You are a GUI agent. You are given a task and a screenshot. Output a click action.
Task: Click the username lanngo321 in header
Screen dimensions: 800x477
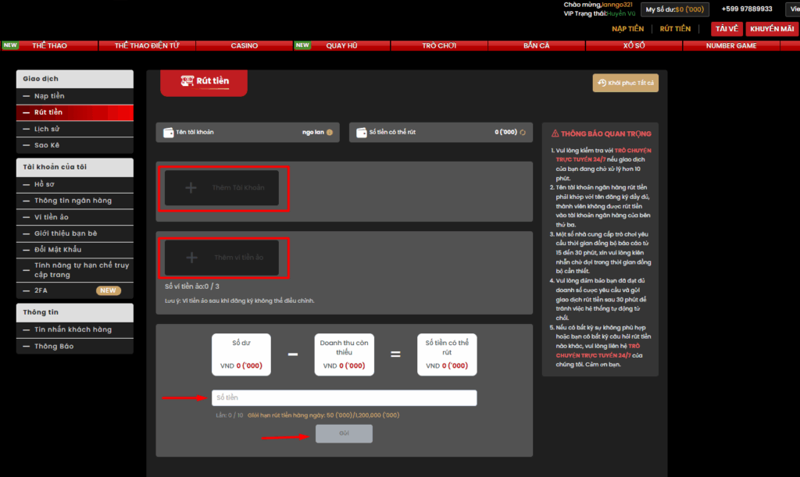(617, 5)
